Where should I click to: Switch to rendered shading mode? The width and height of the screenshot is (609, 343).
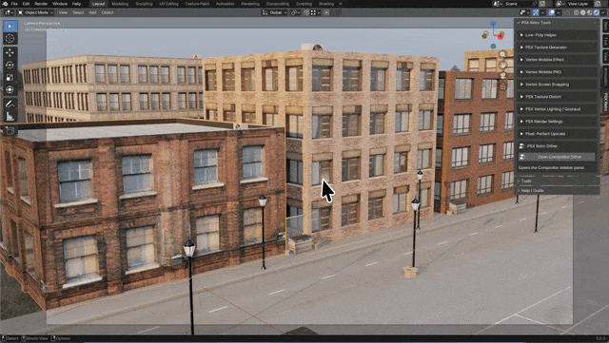pos(597,12)
